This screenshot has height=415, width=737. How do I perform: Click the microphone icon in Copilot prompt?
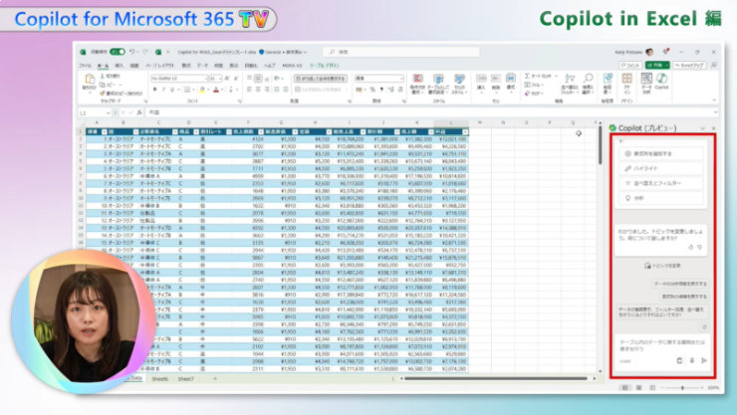[x=692, y=360]
